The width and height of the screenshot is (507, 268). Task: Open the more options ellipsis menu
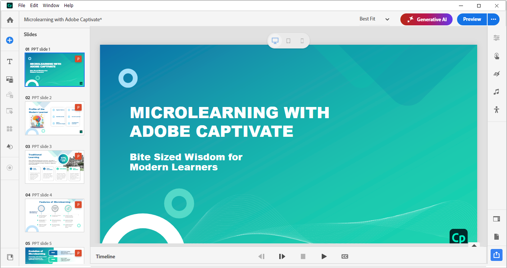coord(493,19)
